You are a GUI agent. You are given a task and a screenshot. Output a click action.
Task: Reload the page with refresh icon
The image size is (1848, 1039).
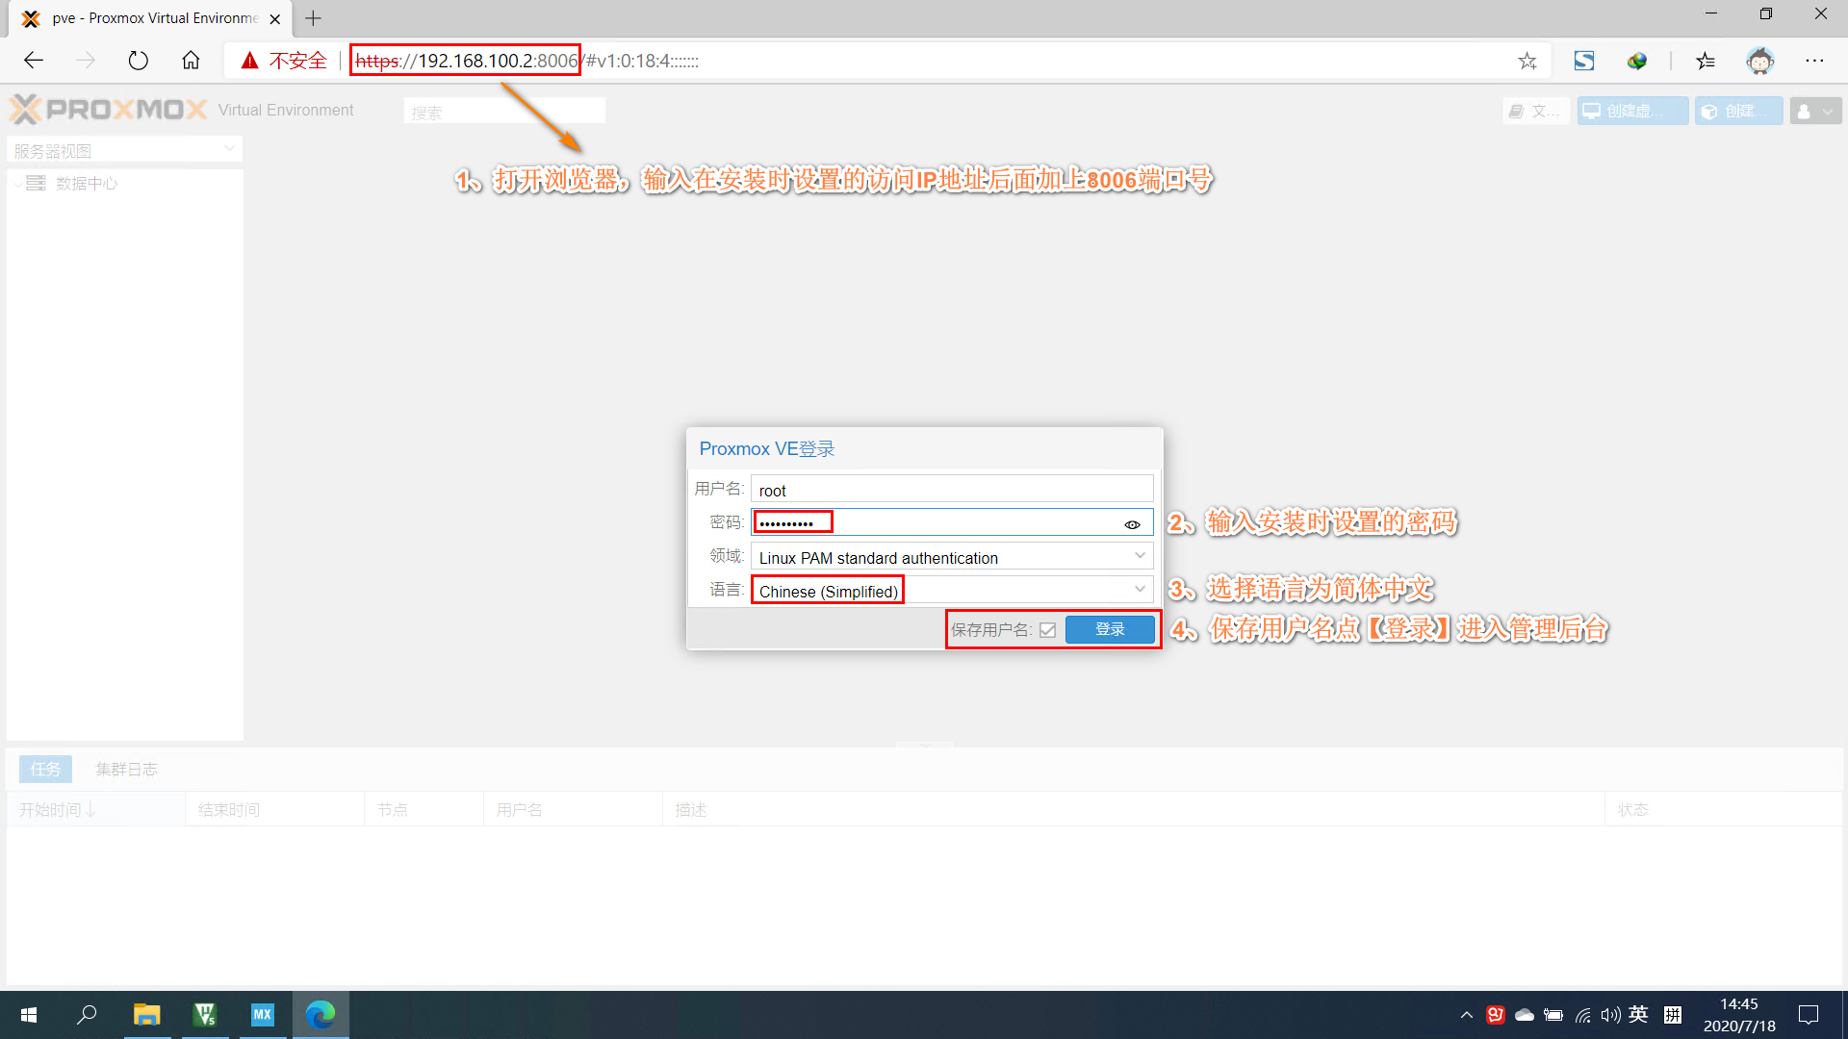(x=139, y=61)
